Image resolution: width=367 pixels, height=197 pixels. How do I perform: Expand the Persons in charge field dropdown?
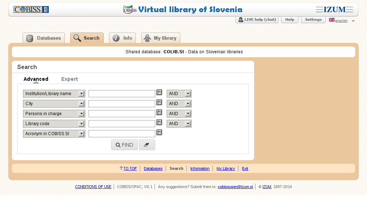tap(54, 114)
